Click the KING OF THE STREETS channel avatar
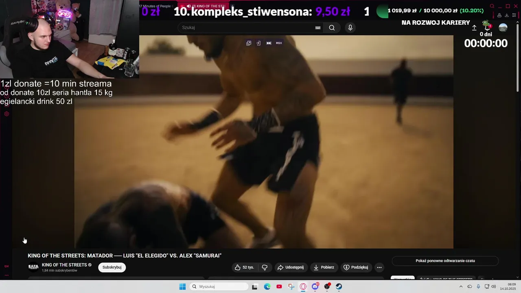521x293 pixels. click(x=33, y=267)
